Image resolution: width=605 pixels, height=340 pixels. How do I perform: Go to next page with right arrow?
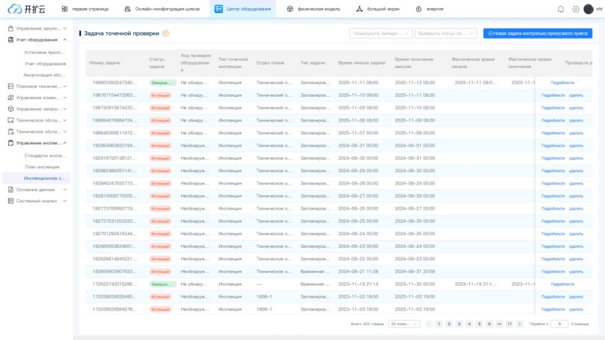[x=520, y=324]
